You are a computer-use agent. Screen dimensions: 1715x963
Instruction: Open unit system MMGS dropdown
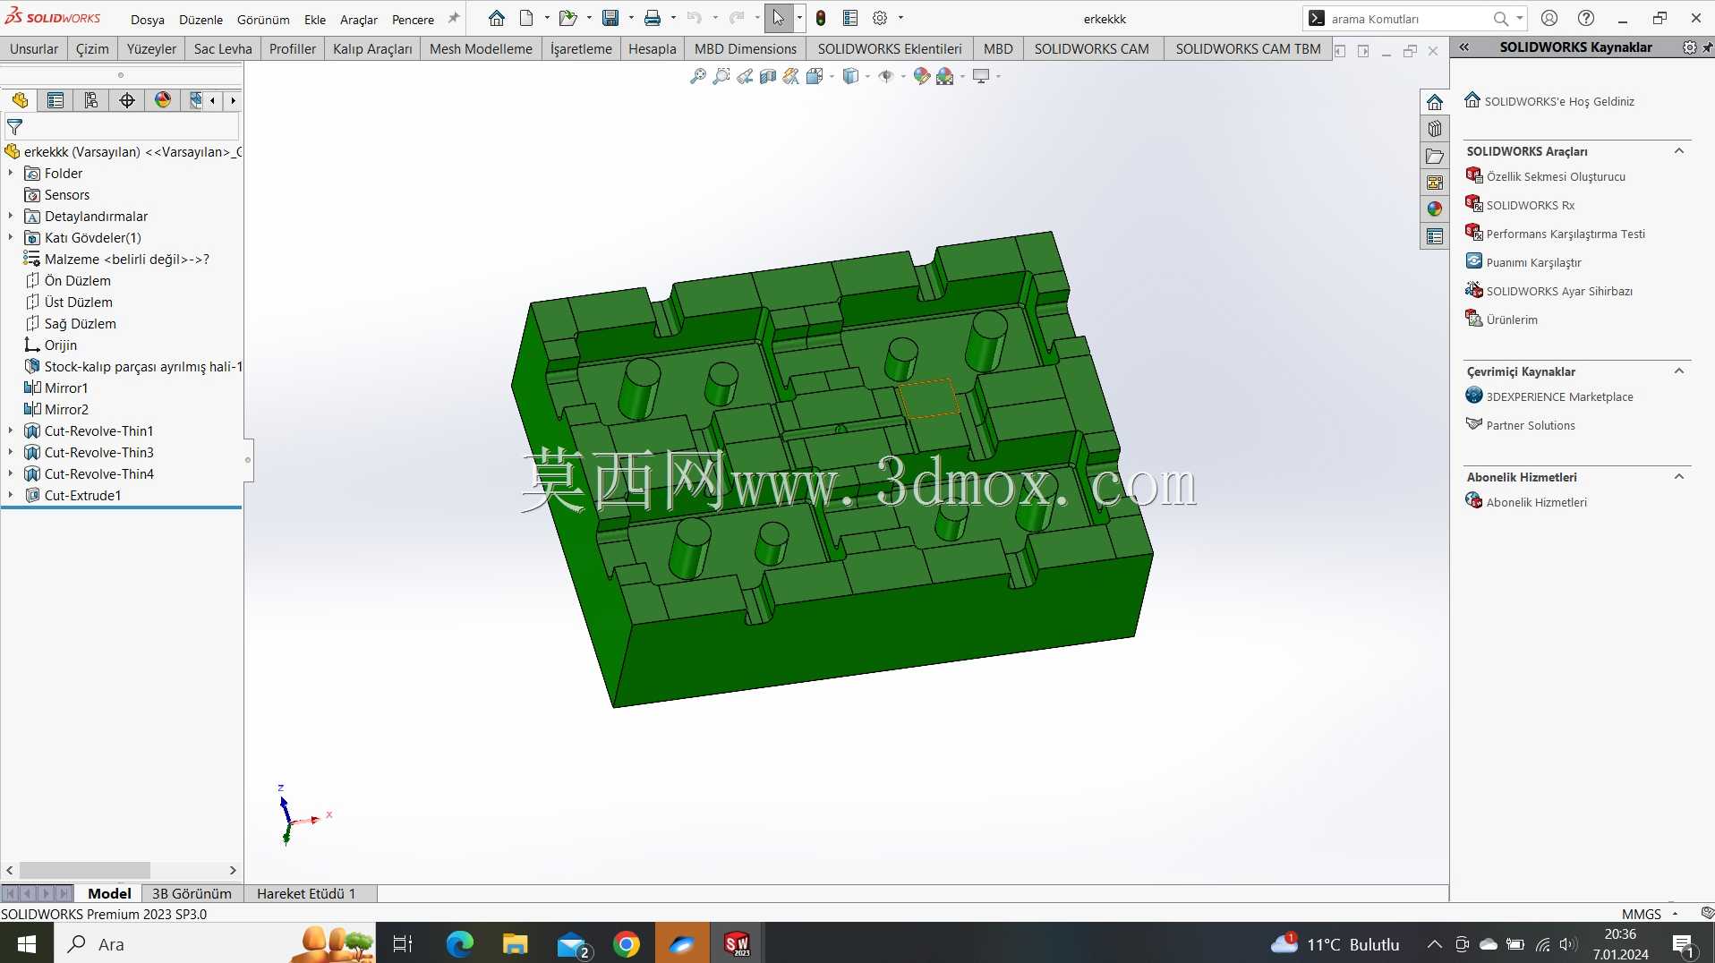coord(1675,914)
